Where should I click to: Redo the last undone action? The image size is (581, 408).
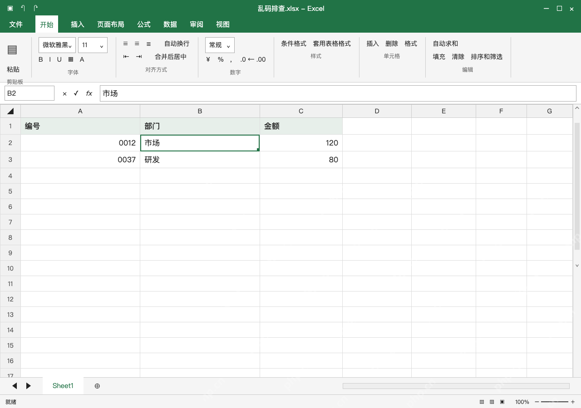[36, 8]
